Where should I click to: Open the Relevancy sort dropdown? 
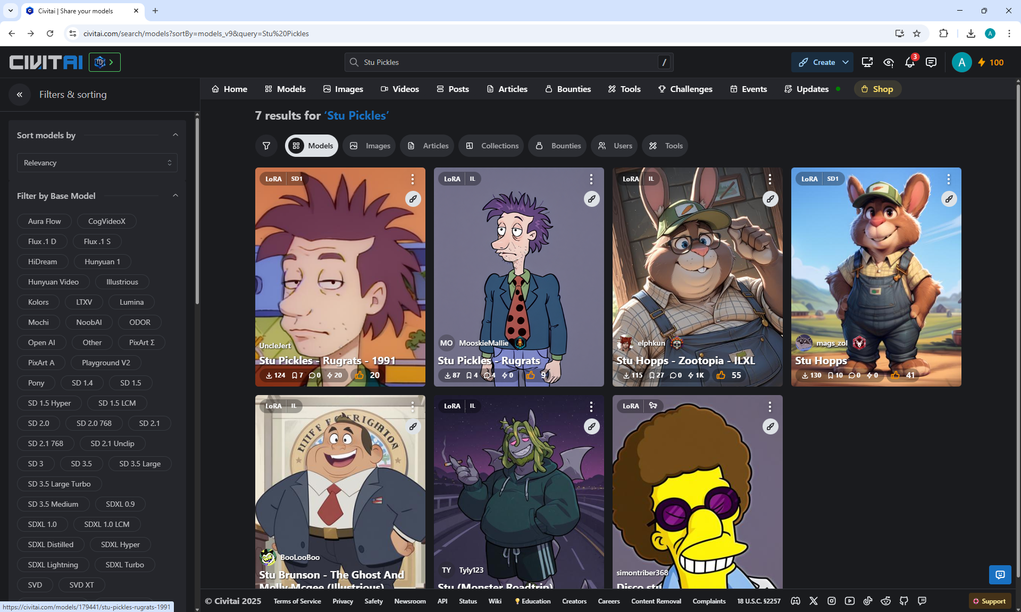[97, 163]
